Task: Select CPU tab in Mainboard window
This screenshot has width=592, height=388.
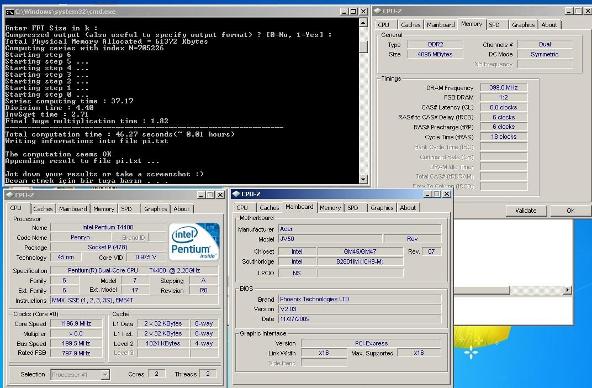Action: pos(242,208)
